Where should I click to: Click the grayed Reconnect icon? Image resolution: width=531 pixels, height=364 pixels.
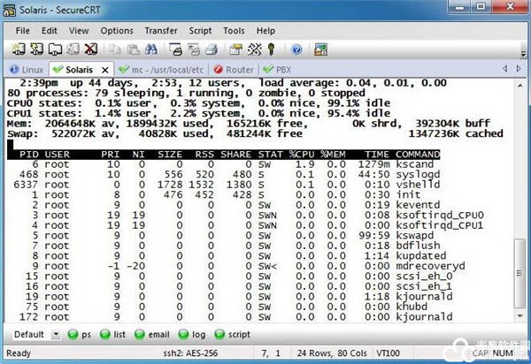click(x=73, y=49)
